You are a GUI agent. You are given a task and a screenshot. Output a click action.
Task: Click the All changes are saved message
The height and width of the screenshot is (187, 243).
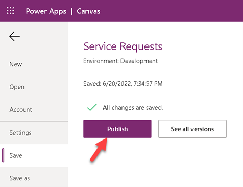pos(133,108)
